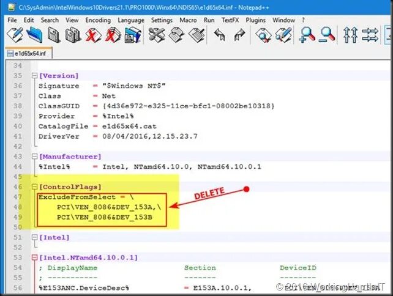The image size is (393, 296).
Task: Click the DriverVer 08/04/2016,12.15.23.7 value
Action: [x=150, y=136]
